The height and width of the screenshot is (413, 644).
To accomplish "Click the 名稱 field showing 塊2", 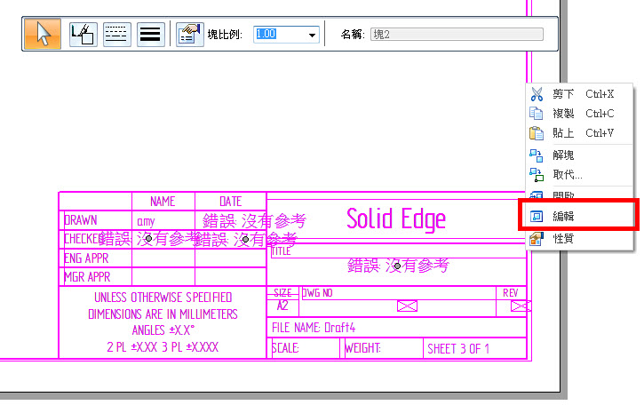I will 457,34.
